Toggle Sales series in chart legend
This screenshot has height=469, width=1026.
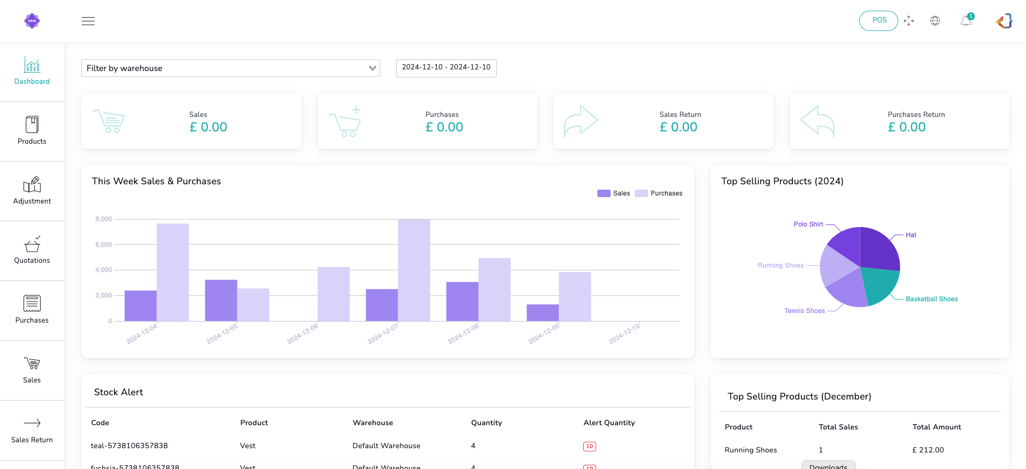click(x=613, y=193)
